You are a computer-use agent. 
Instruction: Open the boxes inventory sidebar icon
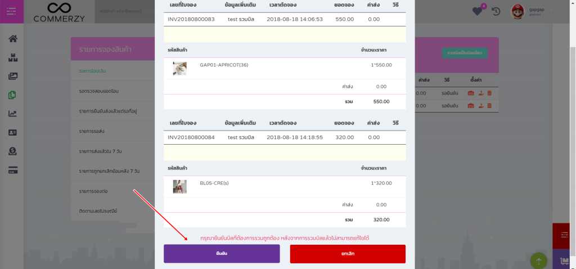coord(13,58)
